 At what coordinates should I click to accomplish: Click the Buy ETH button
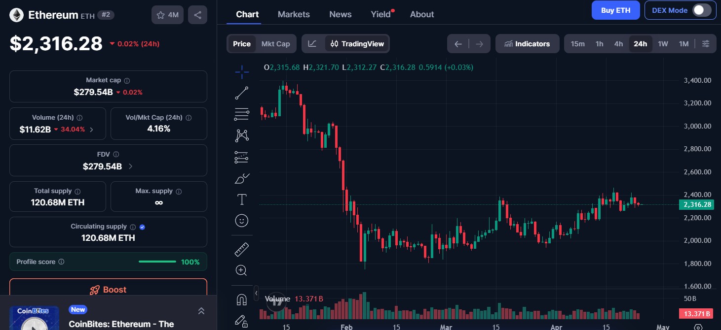point(615,10)
